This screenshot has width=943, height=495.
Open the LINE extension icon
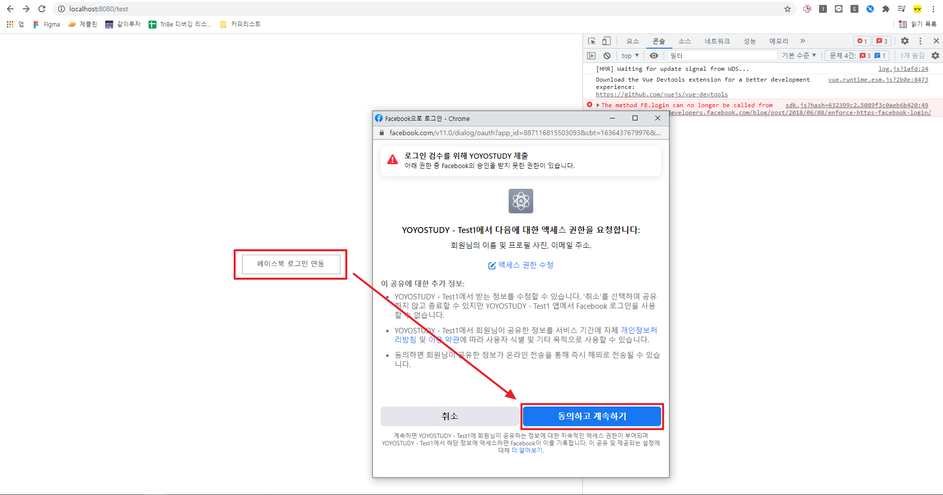click(x=839, y=9)
